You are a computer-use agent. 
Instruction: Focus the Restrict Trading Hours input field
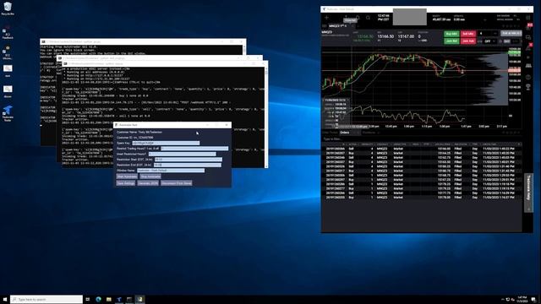[x=194, y=149]
